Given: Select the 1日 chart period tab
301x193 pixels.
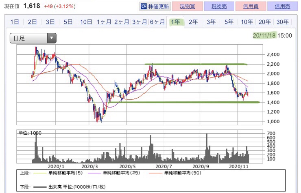Looking at the screenshot, I should 15,22.
